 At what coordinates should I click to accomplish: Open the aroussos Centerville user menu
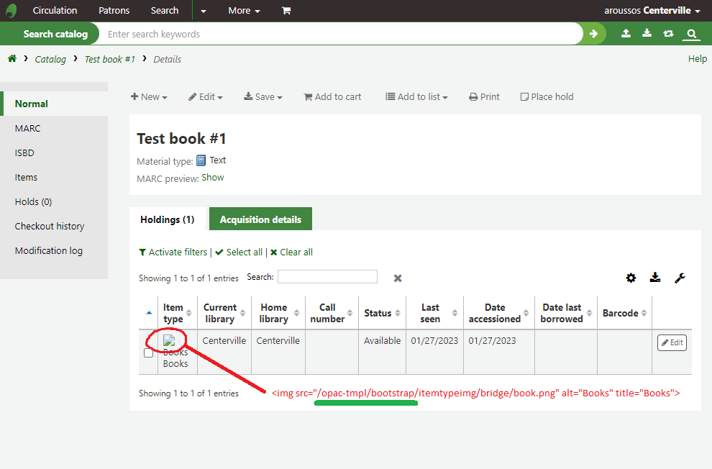point(652,11)
